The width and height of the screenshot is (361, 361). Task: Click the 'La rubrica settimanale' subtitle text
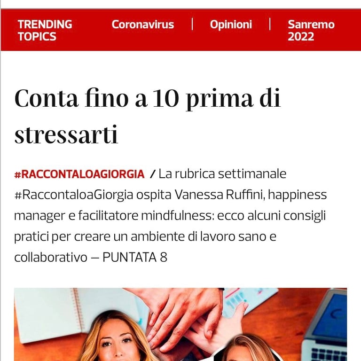point(222,174)
